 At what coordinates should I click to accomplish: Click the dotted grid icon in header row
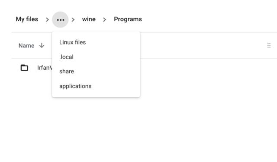click(269, 45)
